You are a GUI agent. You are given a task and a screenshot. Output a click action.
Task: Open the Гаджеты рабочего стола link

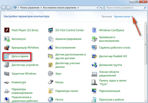(115, 47)
